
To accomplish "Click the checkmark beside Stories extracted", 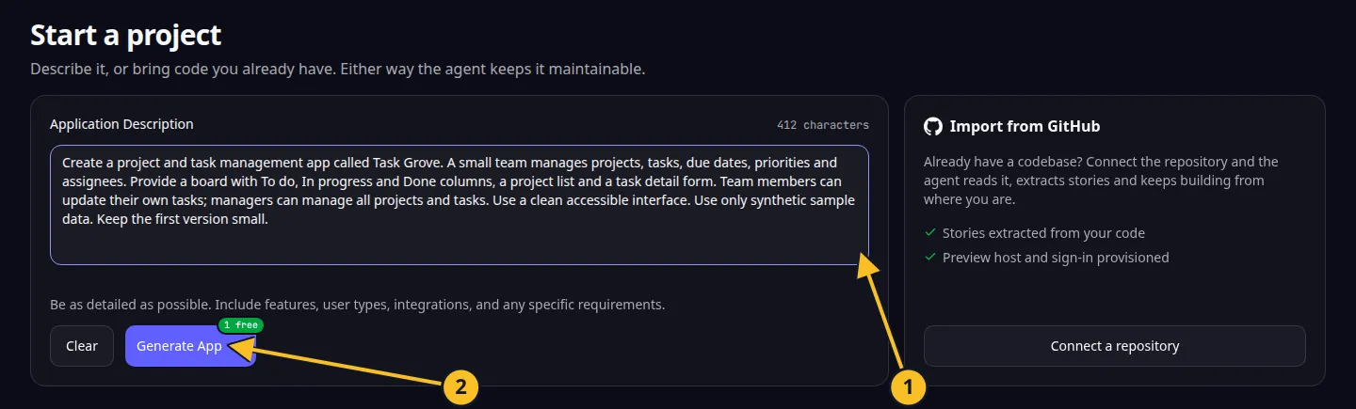I will 930,232.
